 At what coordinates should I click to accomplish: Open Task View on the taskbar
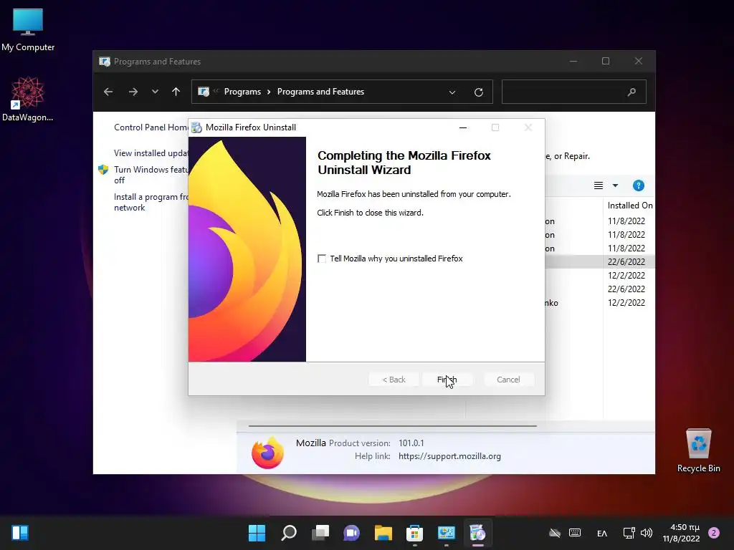320,533
